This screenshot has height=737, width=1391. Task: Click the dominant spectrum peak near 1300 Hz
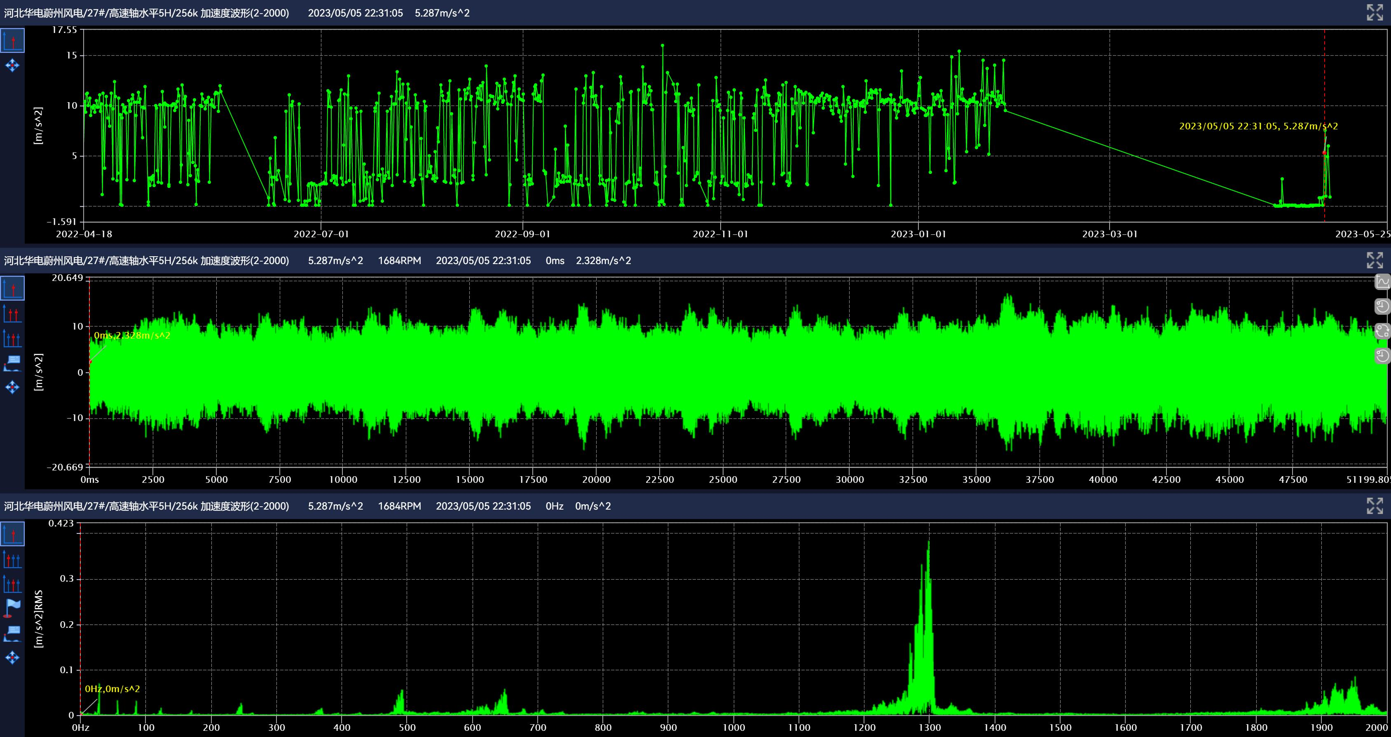pos(928,543)
